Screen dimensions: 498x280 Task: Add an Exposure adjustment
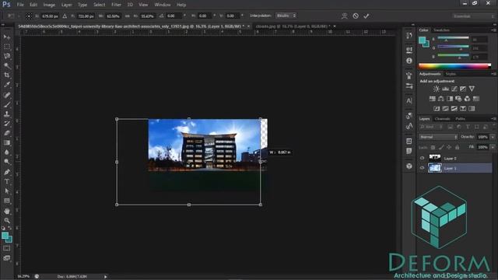click(463, 89)
